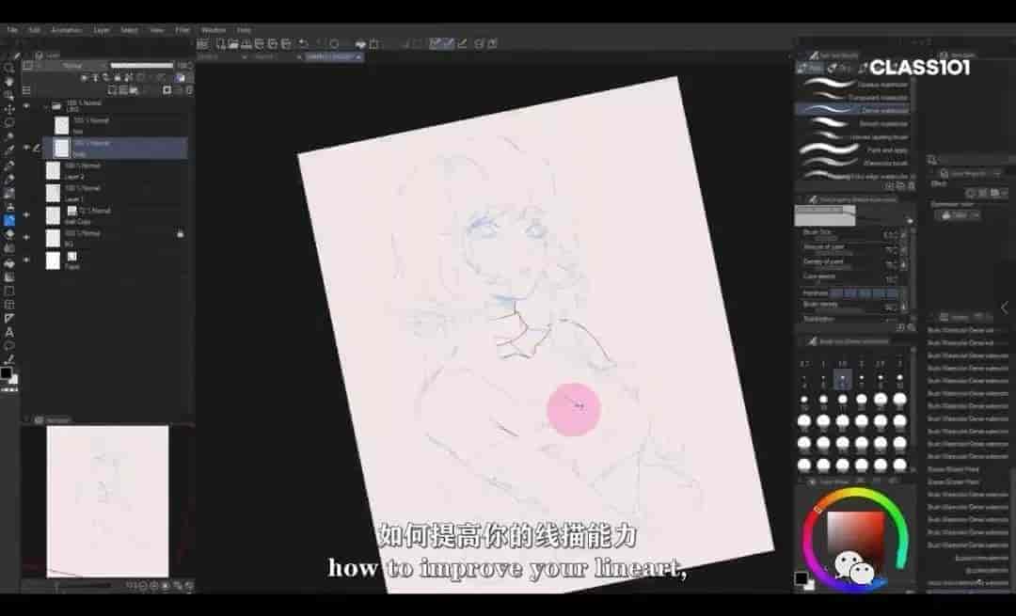This screenshot has width=1016, height=616.
Task: Select the Zoom magnifier tool
Action: (x=8, y=68)
